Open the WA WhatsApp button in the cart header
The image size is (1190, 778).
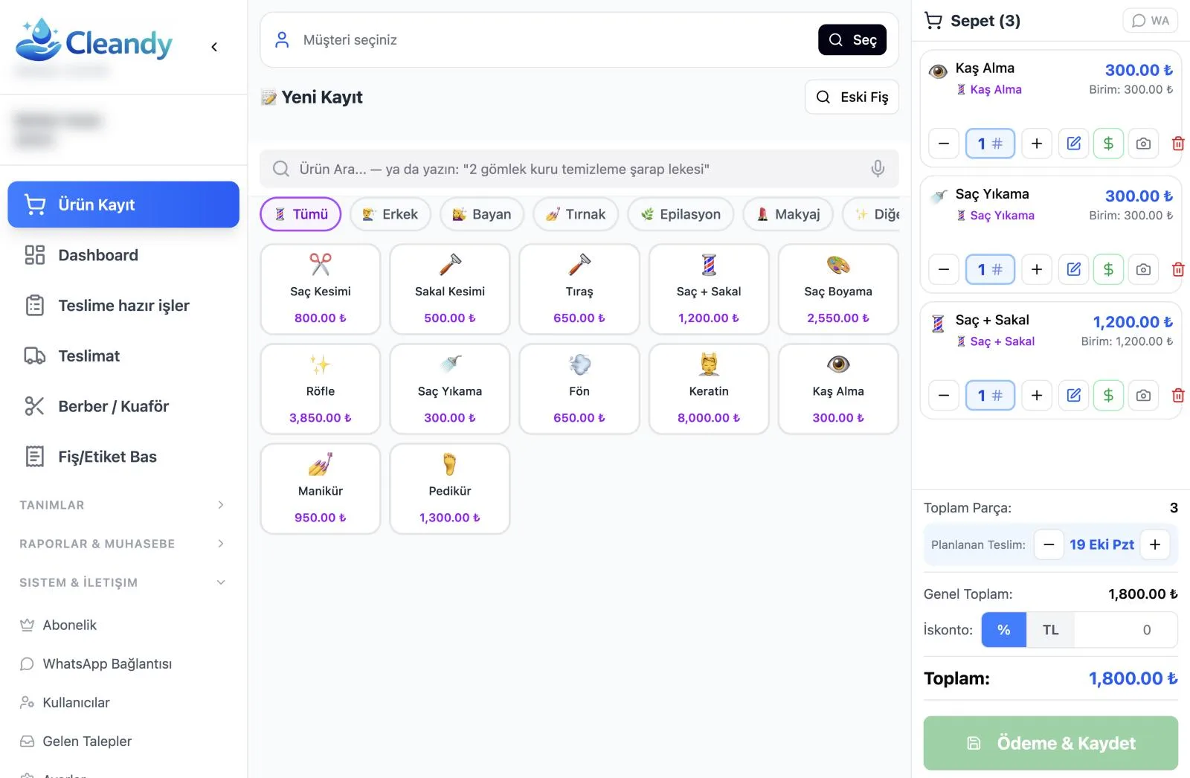(x=1151, y=21)
